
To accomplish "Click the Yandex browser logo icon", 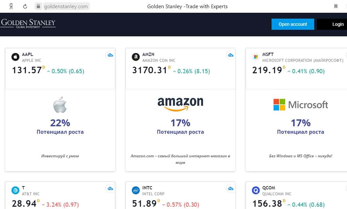I will coord(11,6).
